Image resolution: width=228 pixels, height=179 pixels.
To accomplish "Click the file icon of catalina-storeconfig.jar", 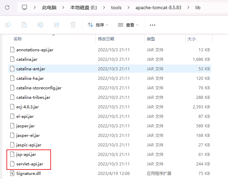I will [x=12, y=88].
